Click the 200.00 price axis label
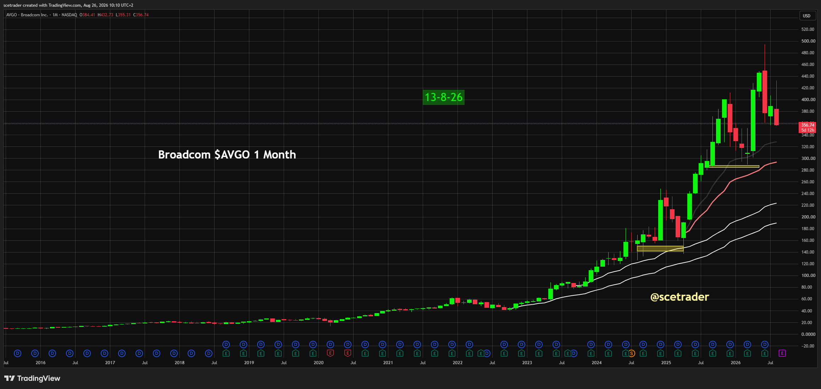Viewport: 821px width, 389px height. pyautogui.click(x=808, y=217)
